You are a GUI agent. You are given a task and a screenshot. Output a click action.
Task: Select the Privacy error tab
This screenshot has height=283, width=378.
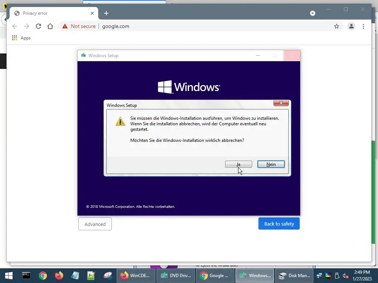point(54,13)
